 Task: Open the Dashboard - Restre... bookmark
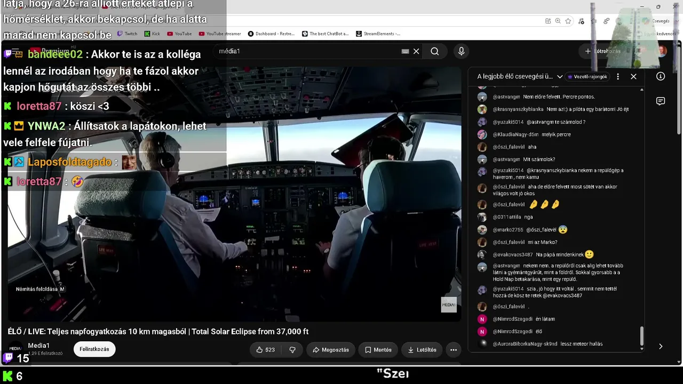(272, 34)
